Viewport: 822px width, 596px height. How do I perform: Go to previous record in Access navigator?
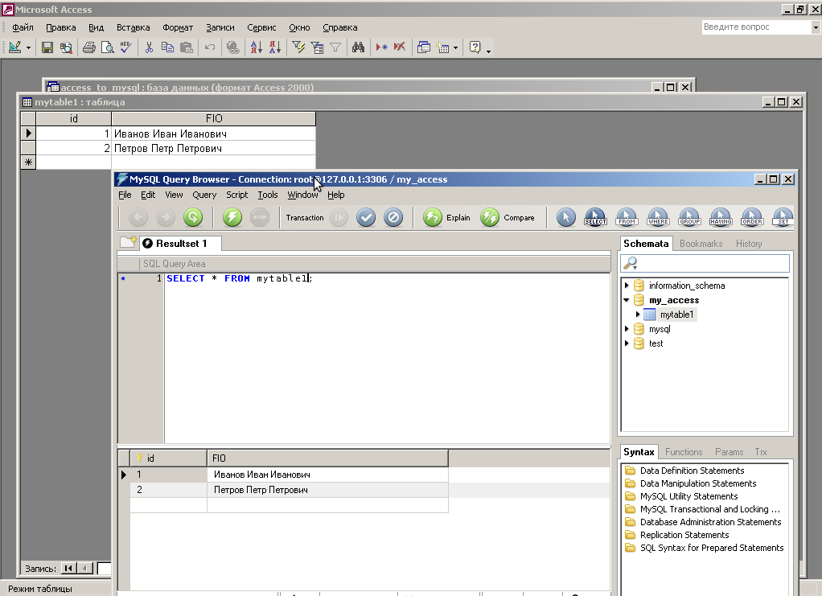pyautogui.click(x=84, y=568)
